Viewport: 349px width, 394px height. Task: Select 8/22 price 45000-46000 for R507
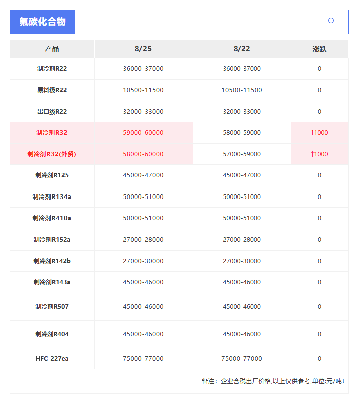point(242,307)
